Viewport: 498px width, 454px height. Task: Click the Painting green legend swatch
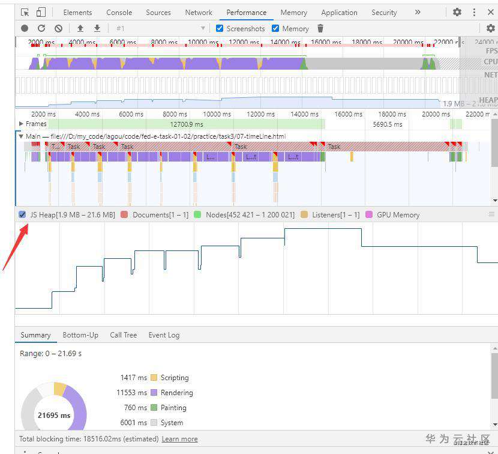(x=154, y=407)
